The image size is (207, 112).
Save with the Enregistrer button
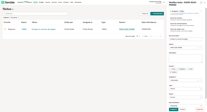point(173,109)
